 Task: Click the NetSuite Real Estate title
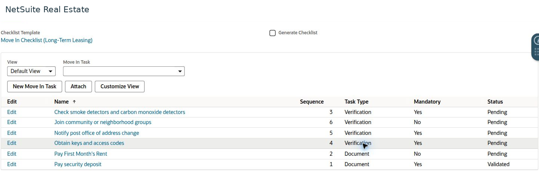coord(47,10)
